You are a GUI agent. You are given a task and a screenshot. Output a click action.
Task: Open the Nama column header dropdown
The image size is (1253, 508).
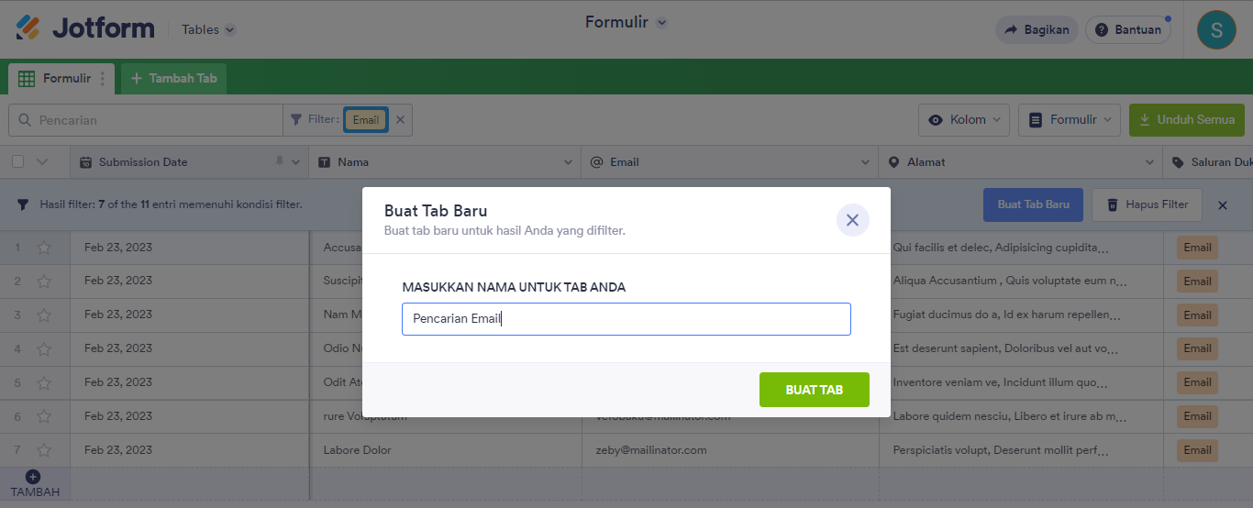coord(568,162)
